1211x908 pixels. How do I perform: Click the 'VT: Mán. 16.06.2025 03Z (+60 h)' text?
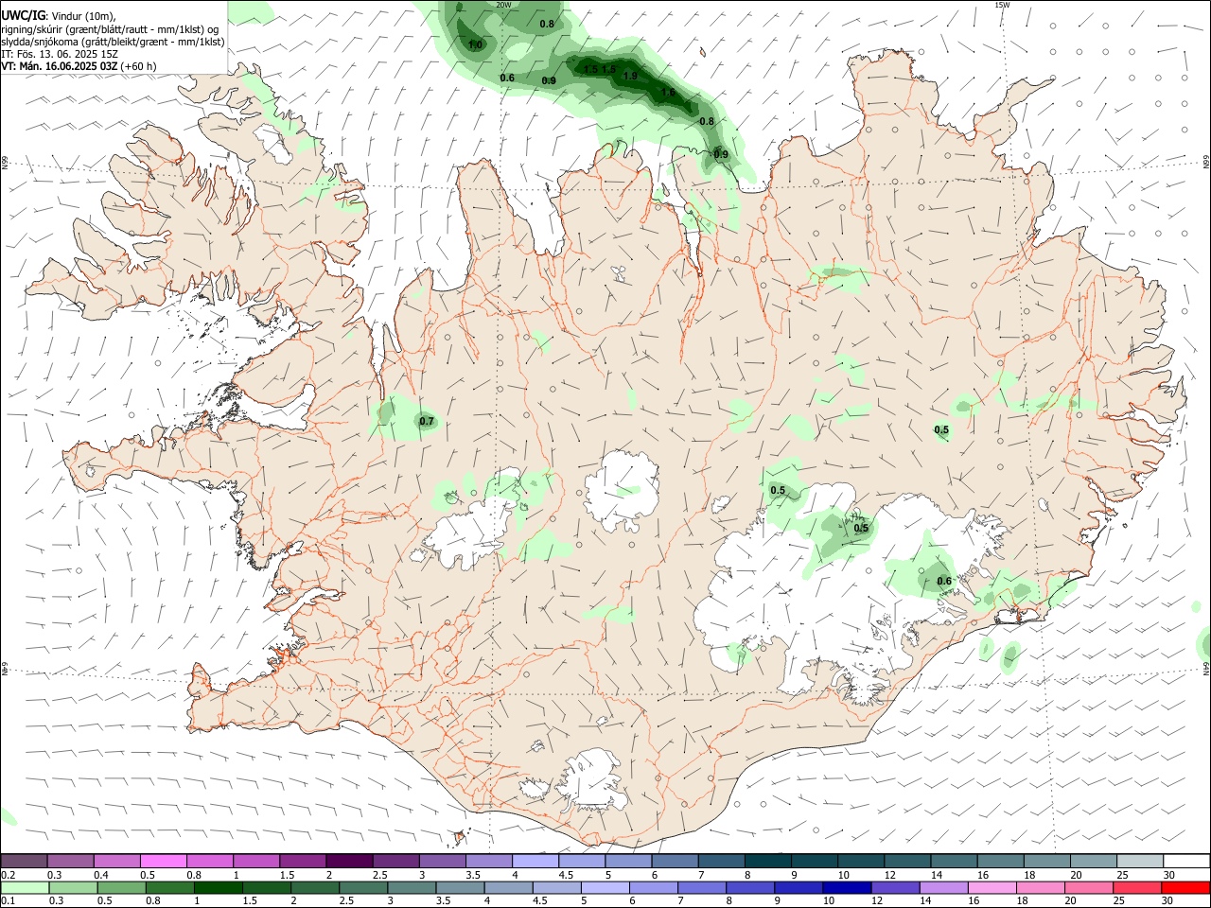coord(79,66)
